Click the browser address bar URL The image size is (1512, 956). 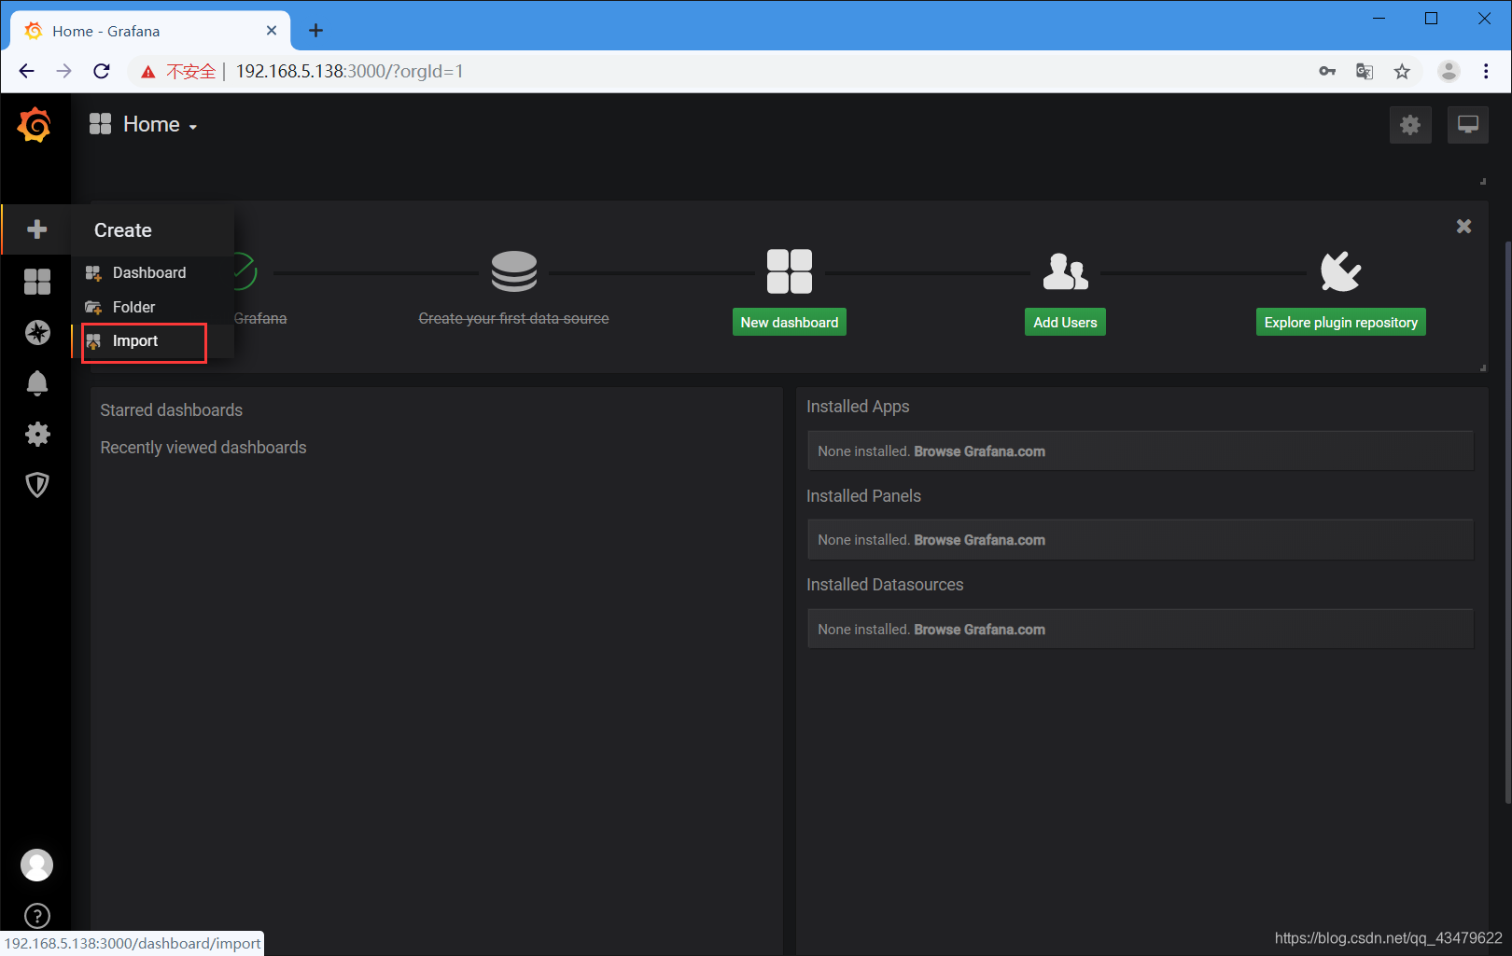[349, 71]
